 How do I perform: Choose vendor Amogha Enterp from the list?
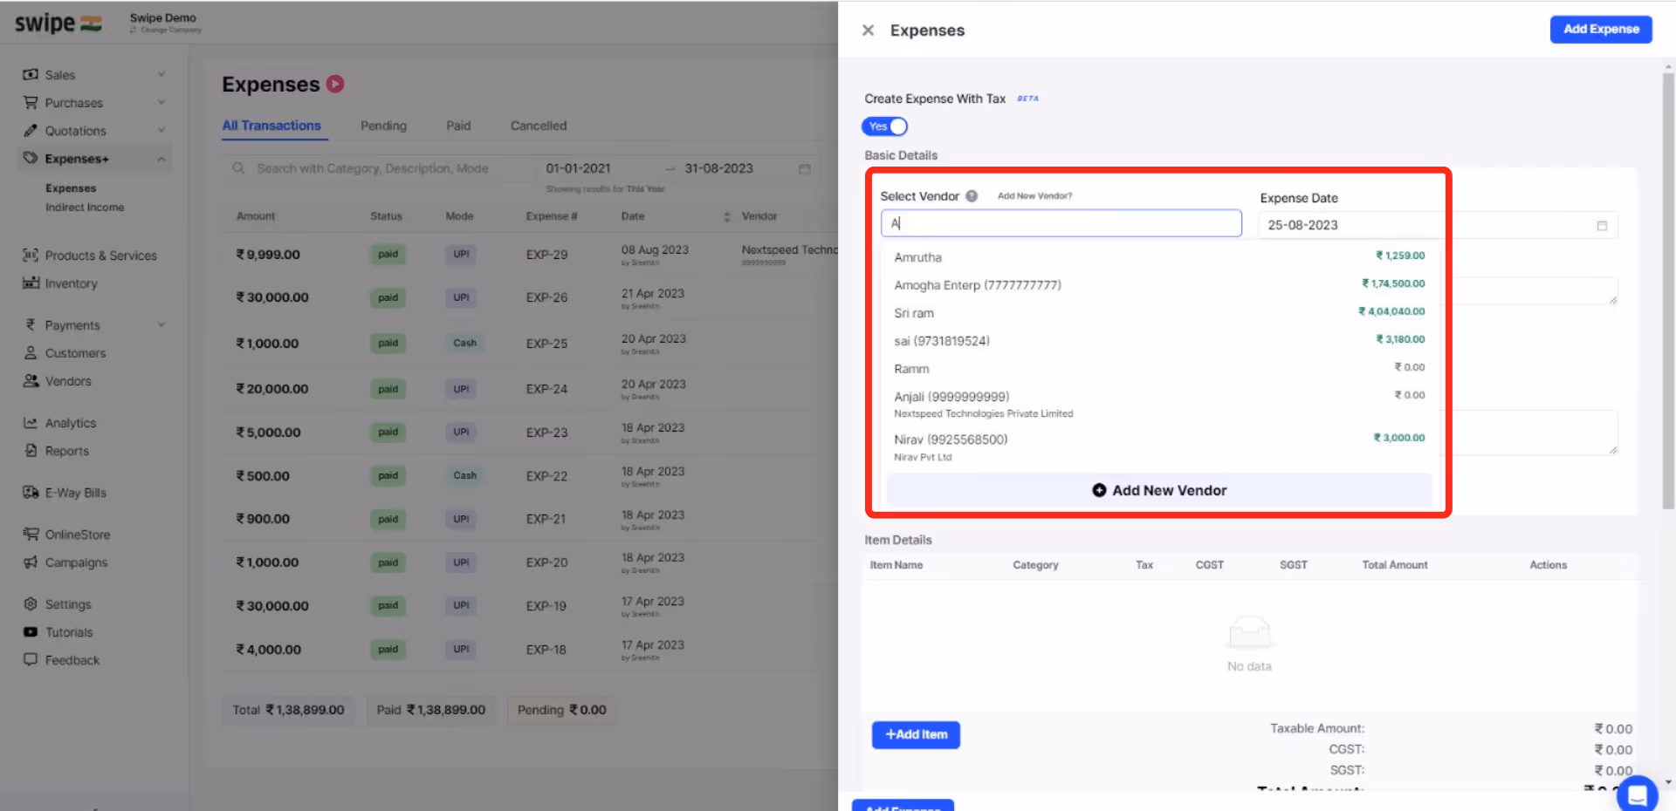[x=1158, y=285]
